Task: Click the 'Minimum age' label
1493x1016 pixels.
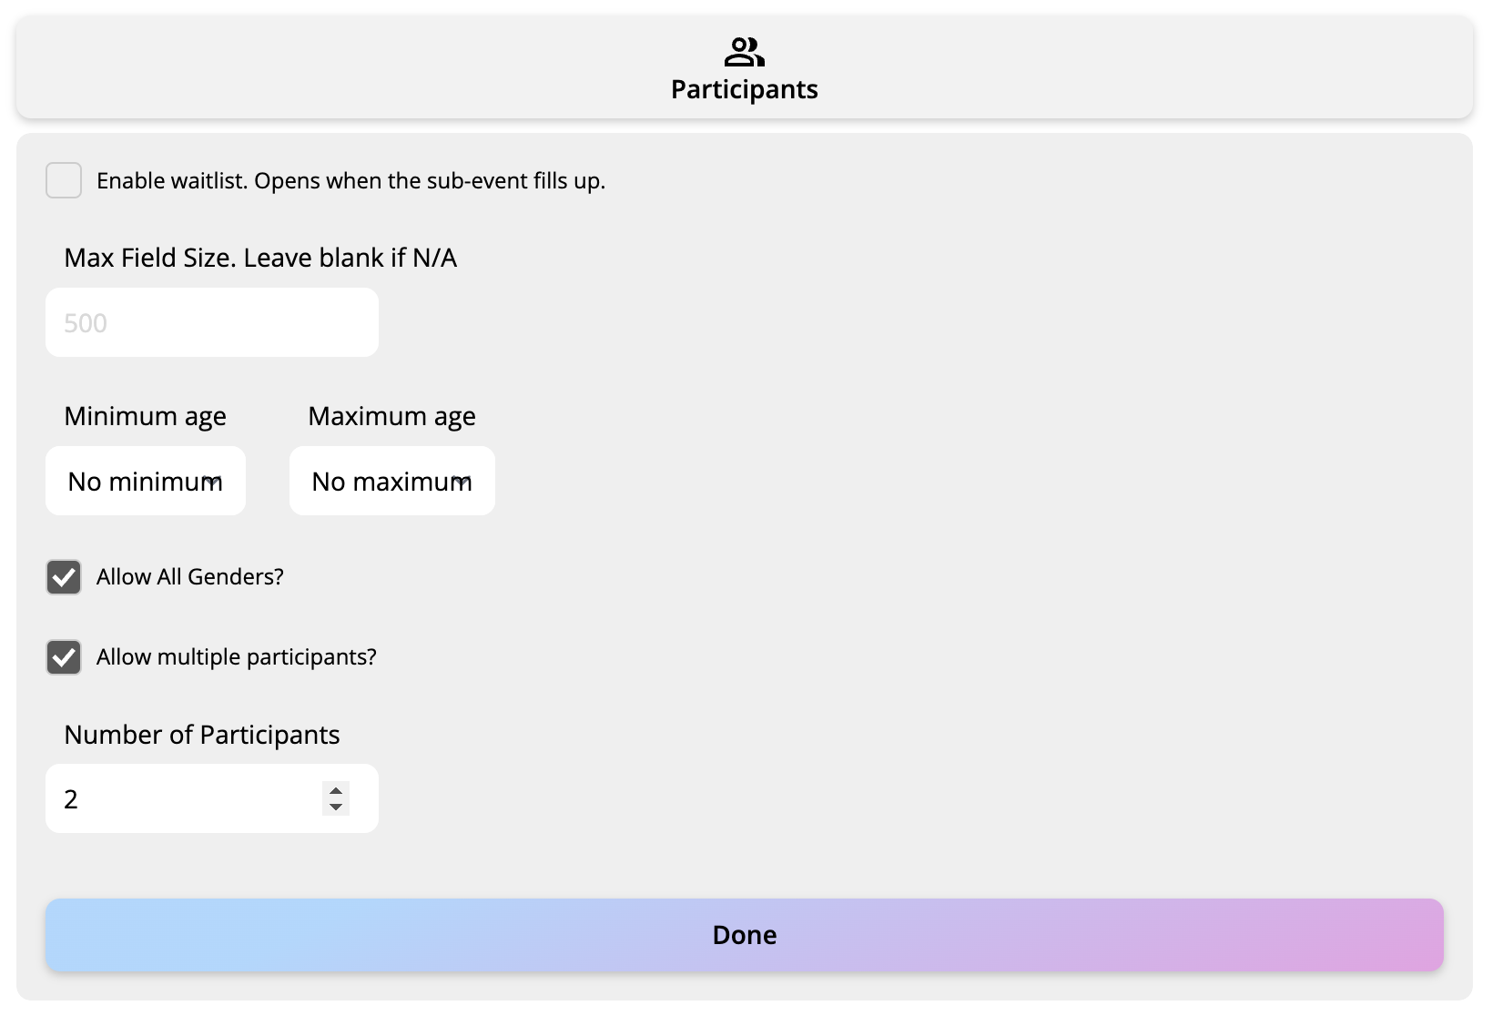Action: click(x=145, y=416)
